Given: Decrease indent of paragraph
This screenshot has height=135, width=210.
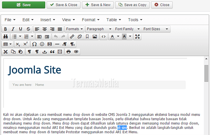Looking at the screenshot, I should click(39, 36).
